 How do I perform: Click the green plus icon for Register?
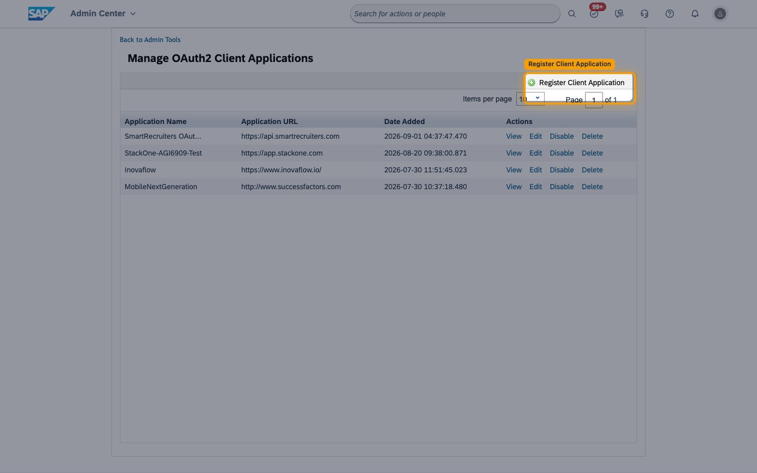click(x=531, y=83)
